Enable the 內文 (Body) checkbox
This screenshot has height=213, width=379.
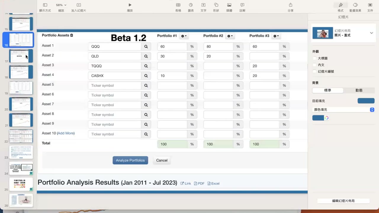pyautogui.click(x=315, y=65)
